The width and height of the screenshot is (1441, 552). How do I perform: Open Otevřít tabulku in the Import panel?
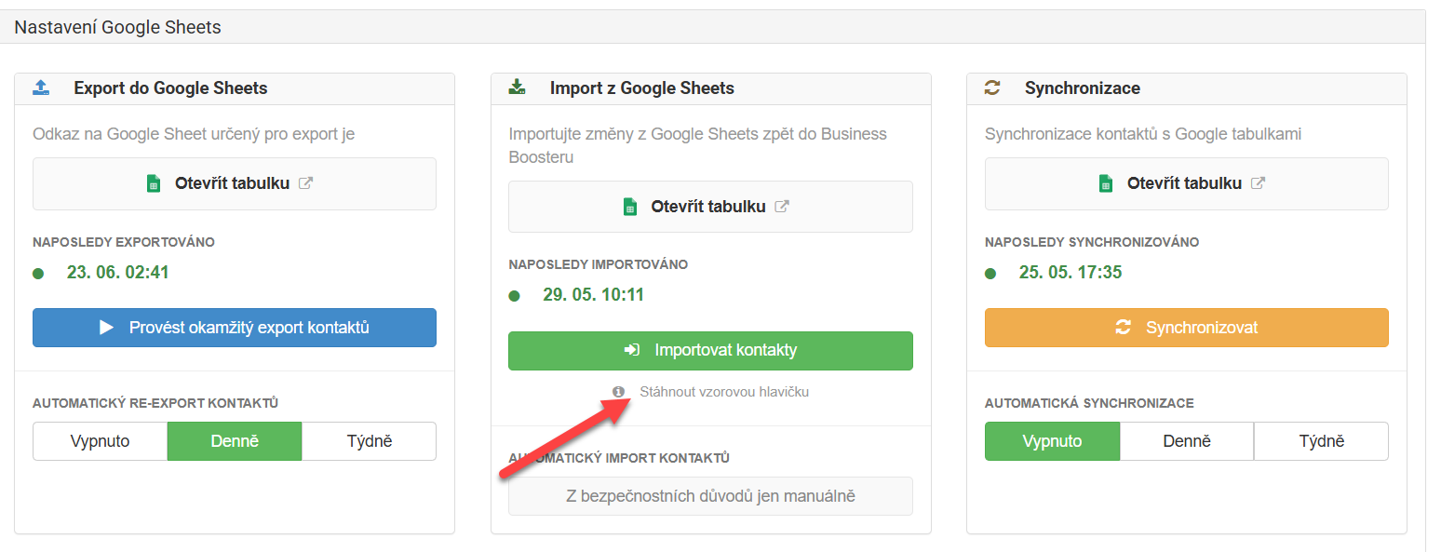pyautogui.click(x=710, y=207)
